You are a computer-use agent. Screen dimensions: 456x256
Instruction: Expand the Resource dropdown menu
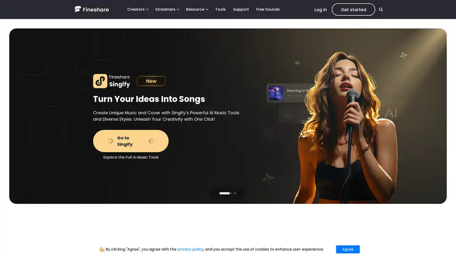[197, 9]
